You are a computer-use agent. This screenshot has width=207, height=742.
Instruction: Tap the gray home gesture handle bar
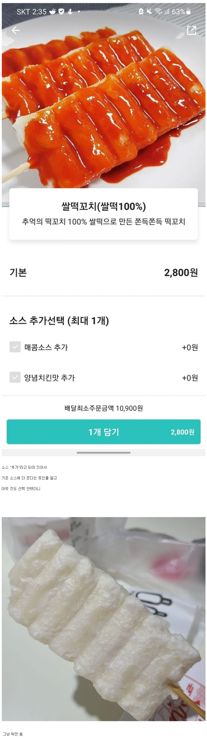point(103,452)
